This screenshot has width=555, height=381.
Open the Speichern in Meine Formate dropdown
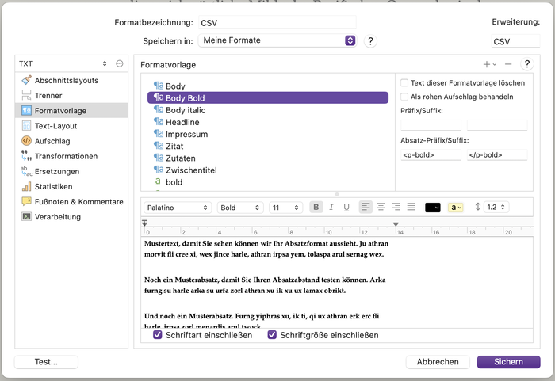click(277, 40)
